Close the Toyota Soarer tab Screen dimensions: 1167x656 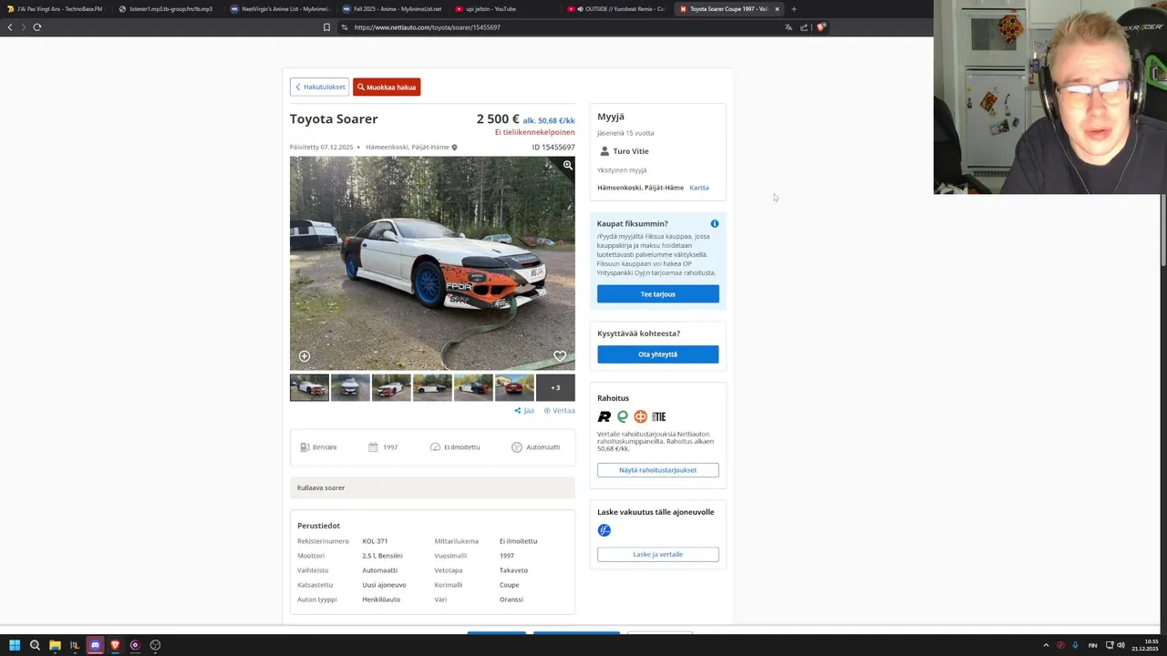[777, 9]
